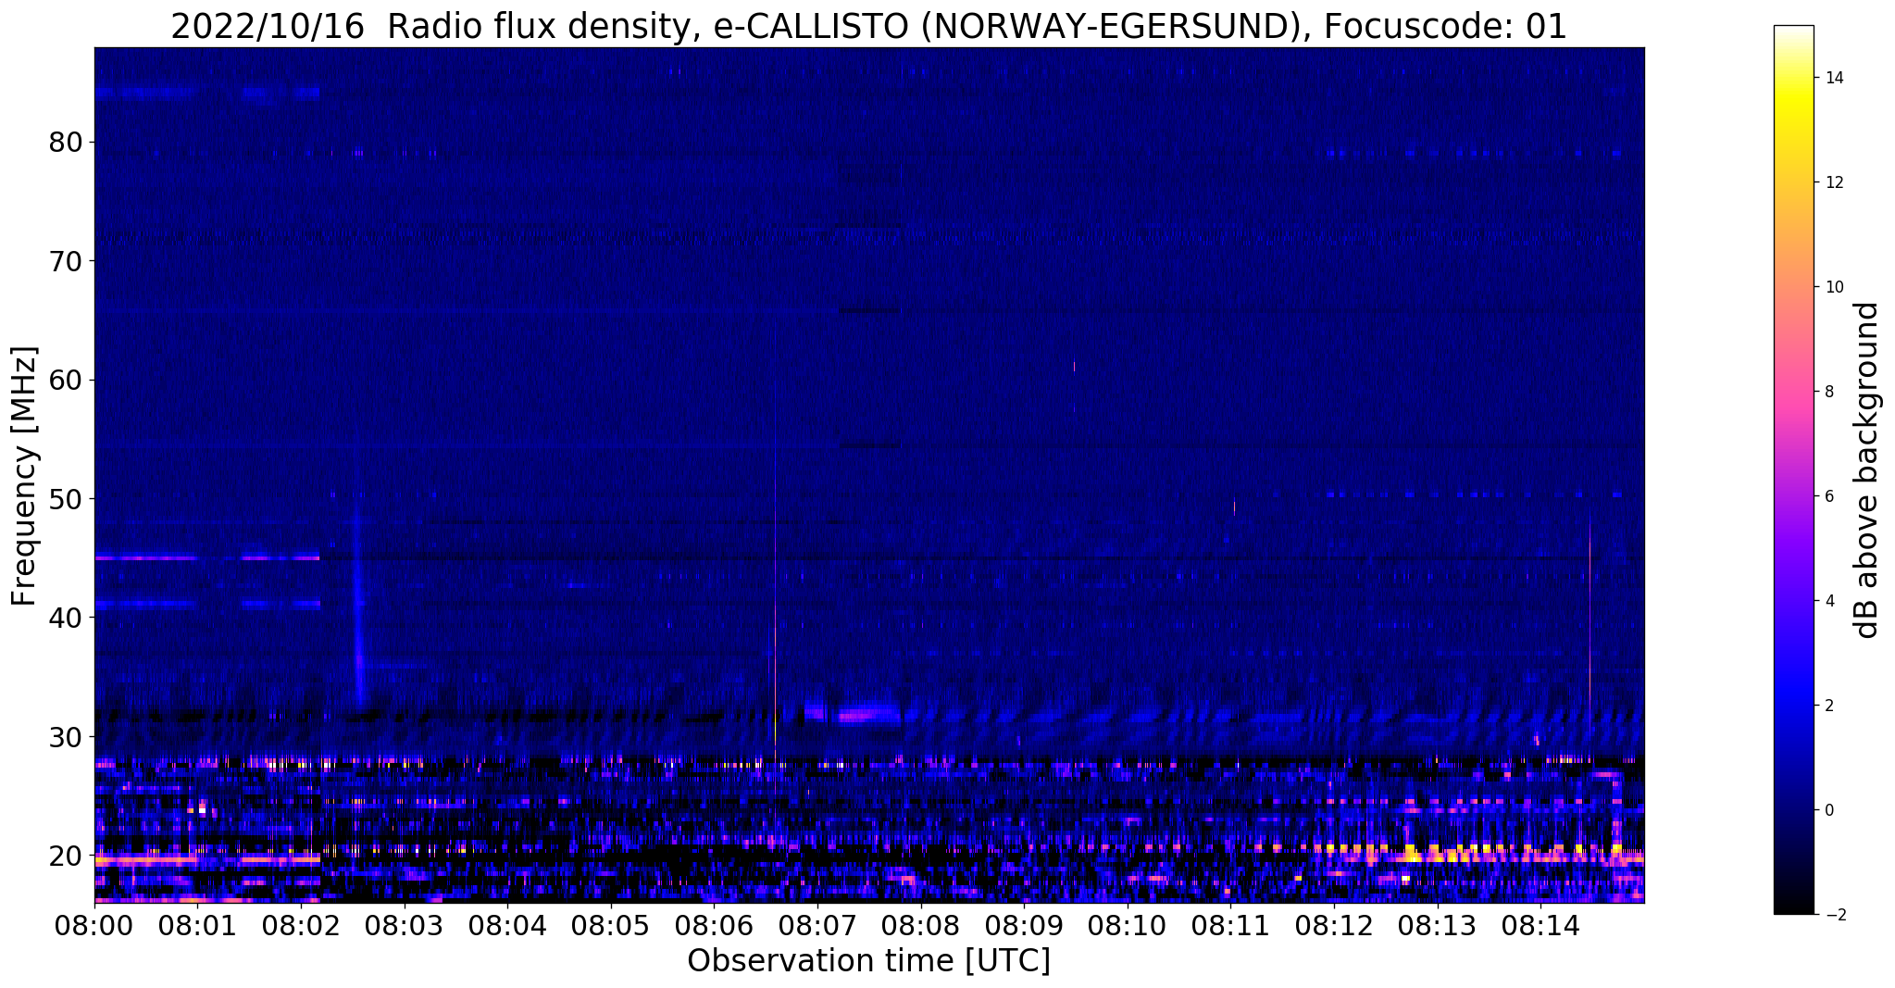Click the 40 MHz frequency tick label
This screenshot has height=988, width=1895.
point(65,618)
